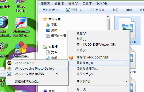Viewport: 144px width, 92px height.
Task: Open Photomatix Pro 3.2 desktop shortcut
Action: click(21, 27)
